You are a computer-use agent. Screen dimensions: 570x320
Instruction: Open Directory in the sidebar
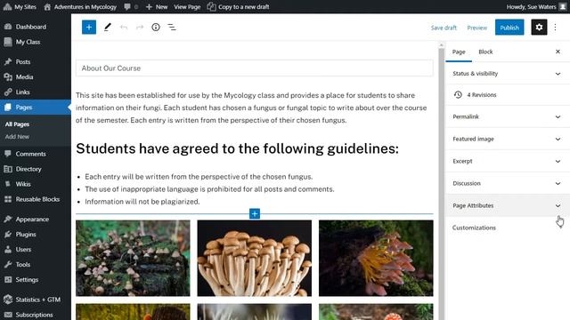(36, 169)
